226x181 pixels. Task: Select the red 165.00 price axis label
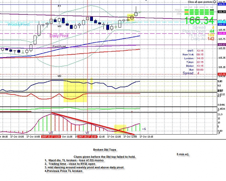pos(222,74)
